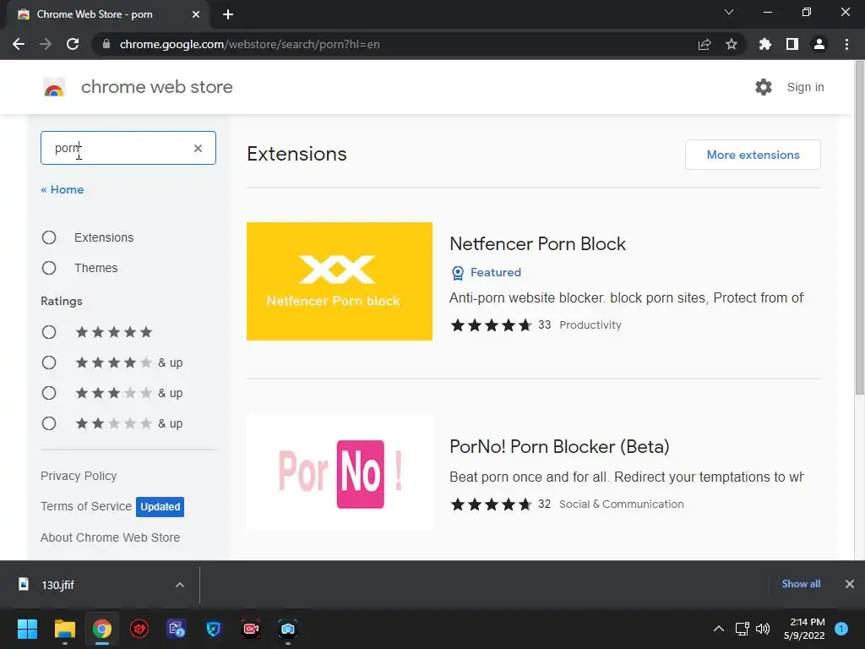Show hidden system tray icons
This screenshot has height=649, width=865.
[x=718, y=629]
